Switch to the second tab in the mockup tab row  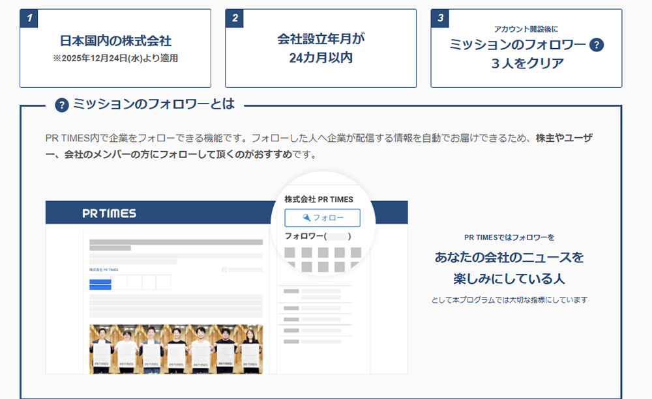click(x=121, y=282)
